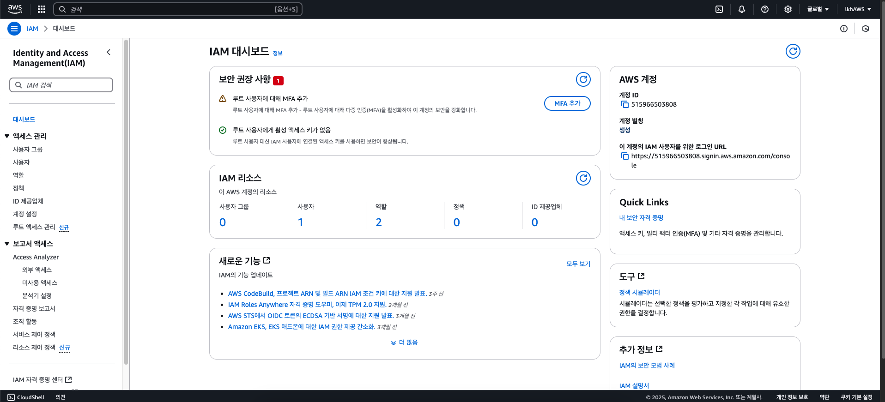This screenshot has height=402, width=885.
Task: Go to 역할 in sidebar
Action: [x=18, y=175]
